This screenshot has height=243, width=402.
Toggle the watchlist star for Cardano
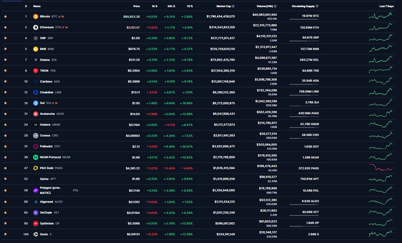coord(5,81)
